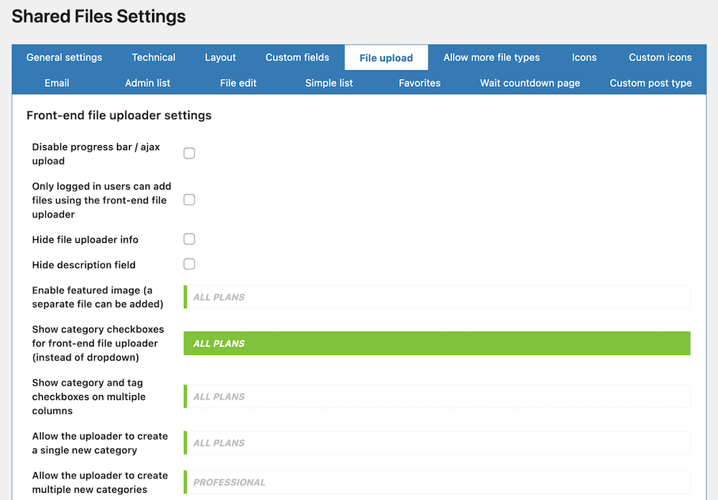Click Front-end file uploader settings heading

119,115
